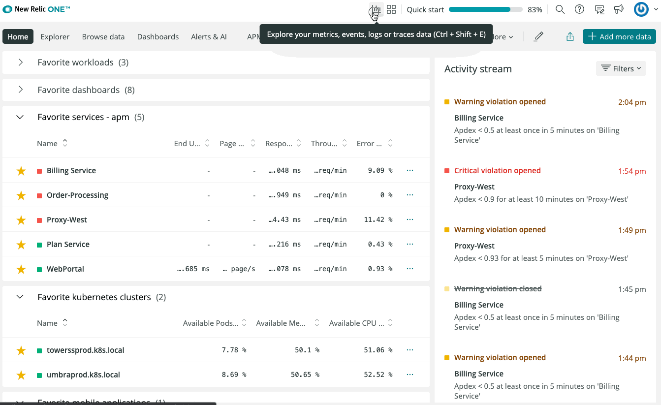The height and width of the screenshot is (405, 661).
Task: Select the Home tab
Action: 18,36
